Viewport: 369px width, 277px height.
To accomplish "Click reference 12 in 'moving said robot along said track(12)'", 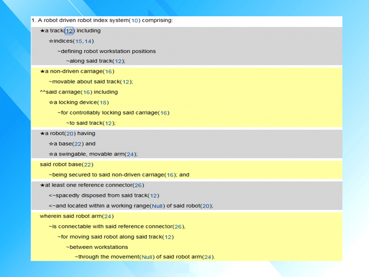I will tap(168, 237).
